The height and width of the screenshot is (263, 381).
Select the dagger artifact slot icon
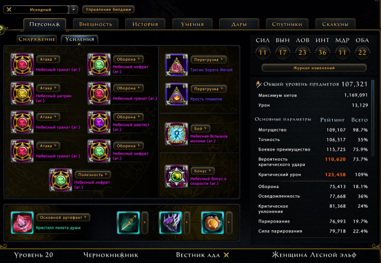coord(128,223)
